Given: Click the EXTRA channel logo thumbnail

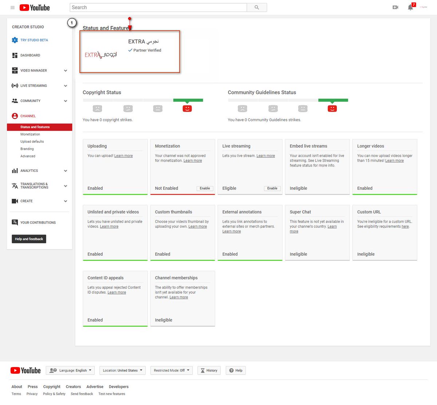Looking at the screenshot, I should tap(101, 55).
